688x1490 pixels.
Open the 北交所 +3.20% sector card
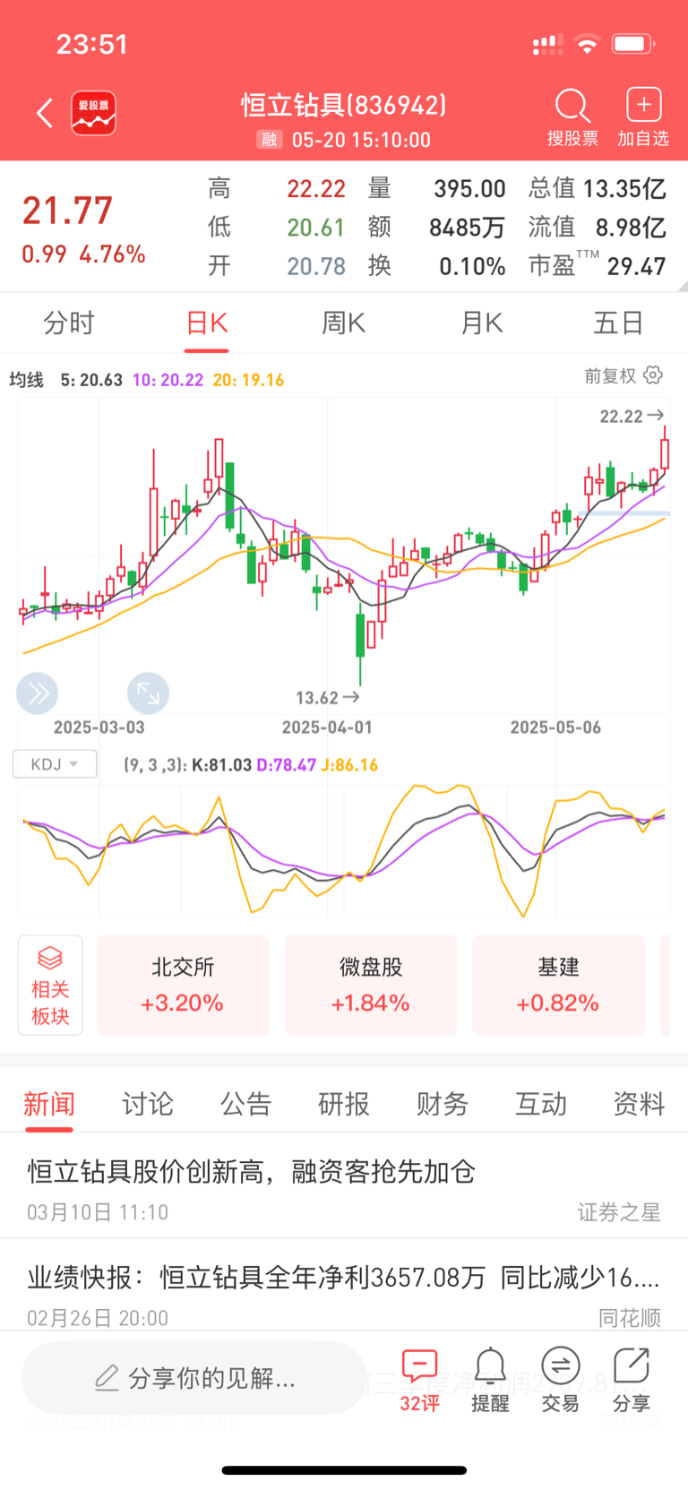point(183,986)
